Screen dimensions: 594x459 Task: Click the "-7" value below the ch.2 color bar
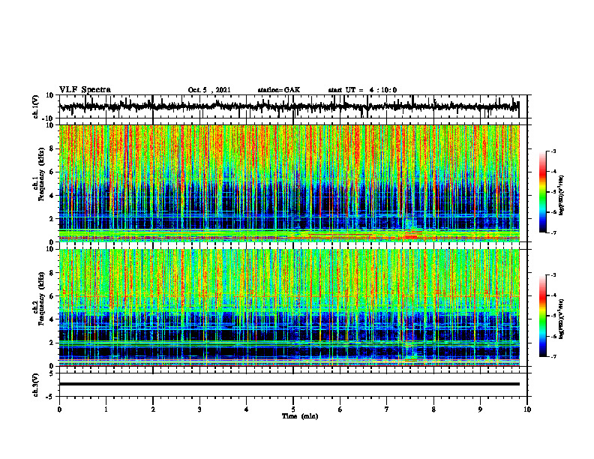[553, 356]
